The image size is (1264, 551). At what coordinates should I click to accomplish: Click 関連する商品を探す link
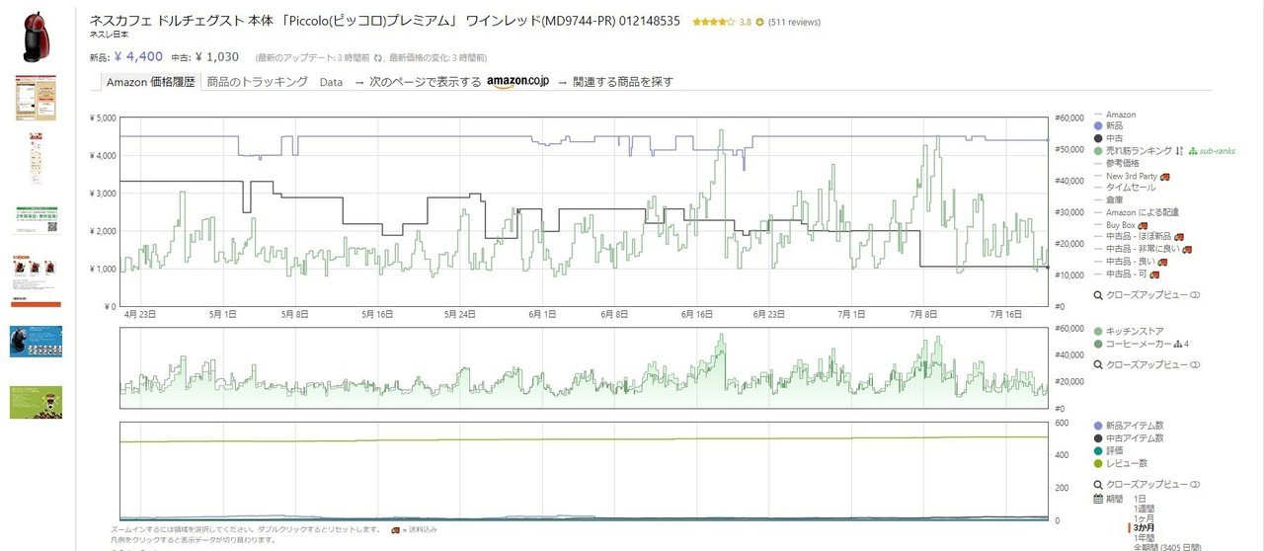click(623, 82)
